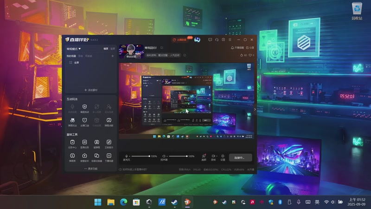Click the CPU:22% status text
This screenshot has height=209, width=371.
click(226, 170)
